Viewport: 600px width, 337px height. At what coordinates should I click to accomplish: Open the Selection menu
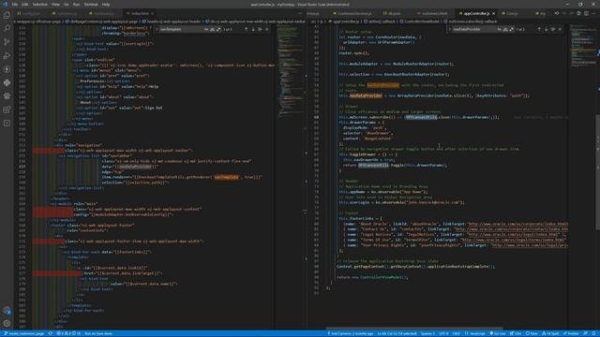pyautogui.click(x=39, y=4)
